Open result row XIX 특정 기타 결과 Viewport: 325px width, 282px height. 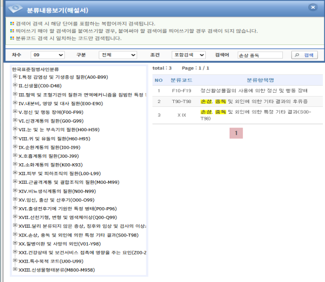tap(238, 115)
